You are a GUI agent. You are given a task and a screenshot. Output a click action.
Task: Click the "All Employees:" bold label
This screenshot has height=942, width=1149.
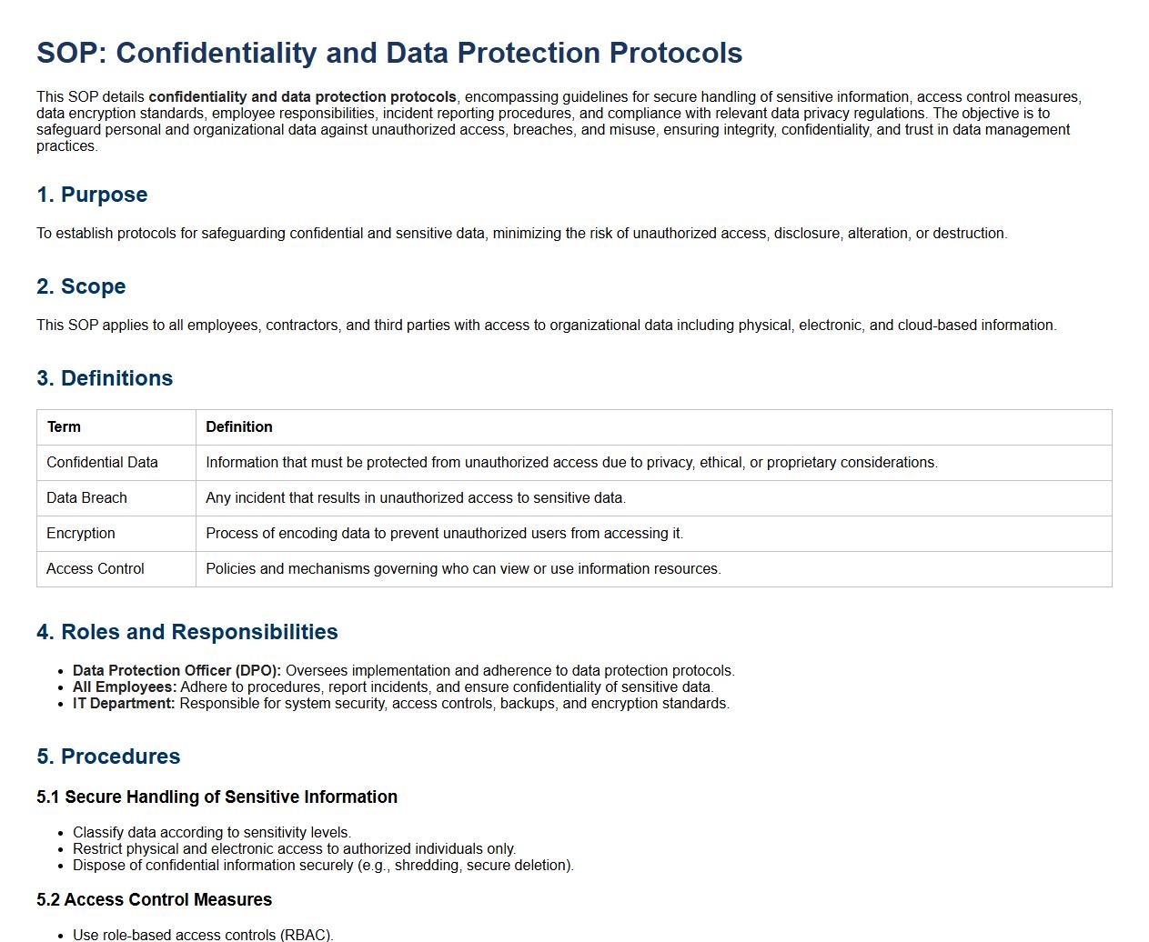pyautogui.click(x=125, y=687)
